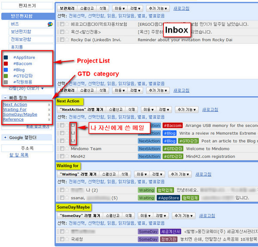Star the Mindomo Team email

coord(67,149)
